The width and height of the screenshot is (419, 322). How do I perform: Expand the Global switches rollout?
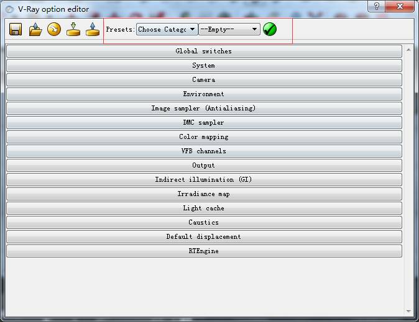click(204, 51)
